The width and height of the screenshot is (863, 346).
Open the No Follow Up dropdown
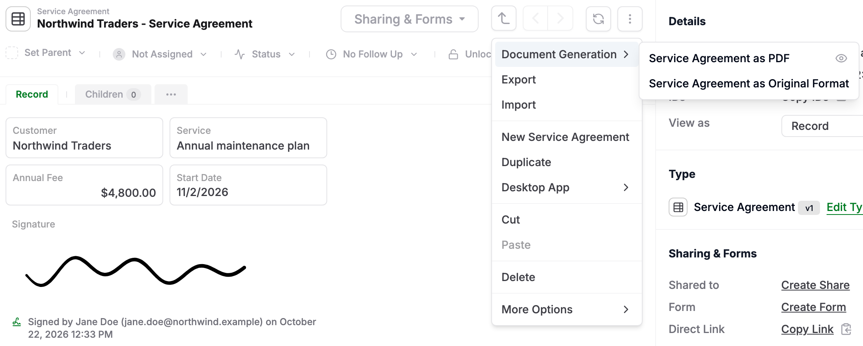414,54
